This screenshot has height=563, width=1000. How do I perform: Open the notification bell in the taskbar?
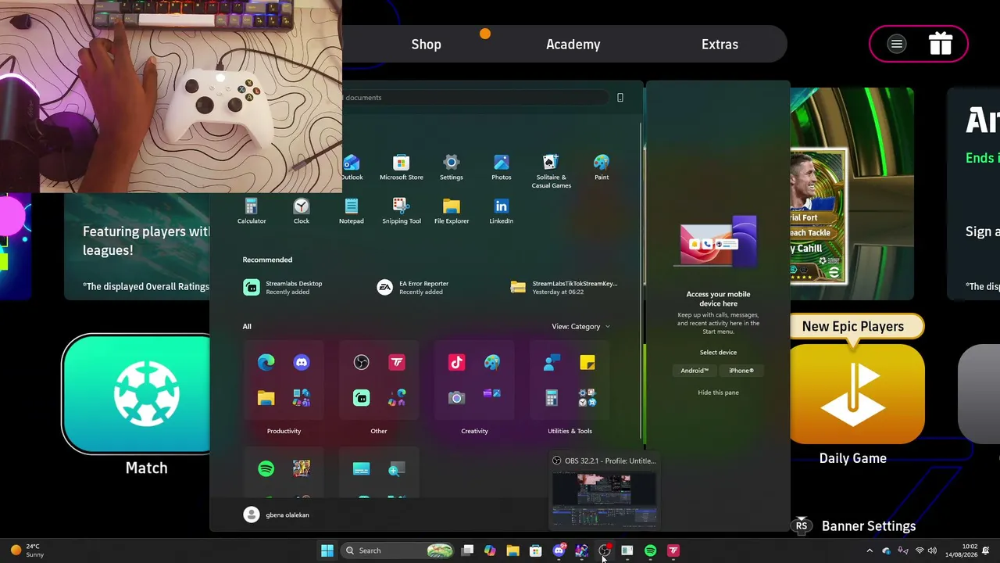tap(986, 550)
